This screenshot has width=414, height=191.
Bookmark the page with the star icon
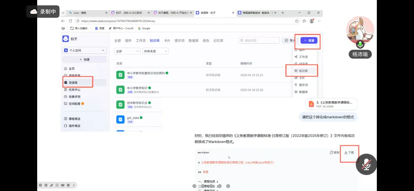click(296, 21)
